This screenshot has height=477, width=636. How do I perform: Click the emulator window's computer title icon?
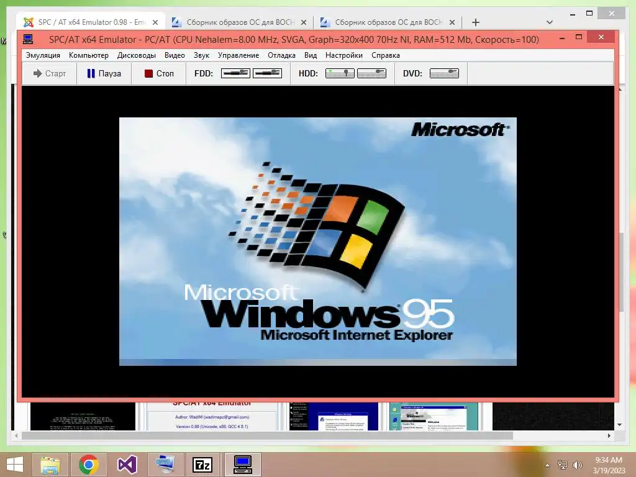click(x=28, y=39)
